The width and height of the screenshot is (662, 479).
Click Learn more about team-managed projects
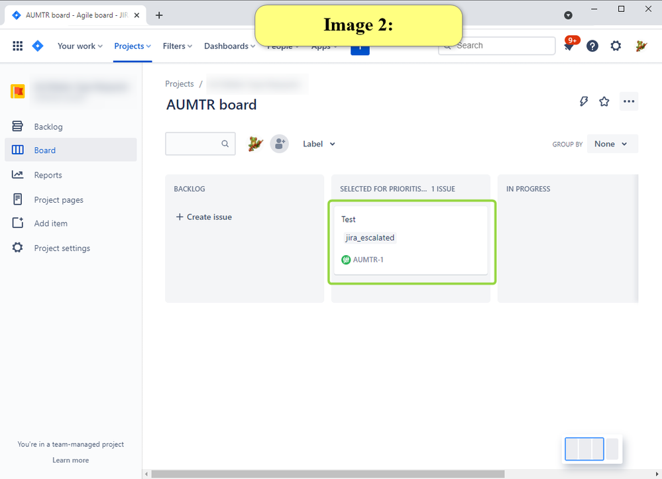coord(70,460)
